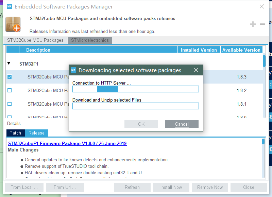Click the Releases Information refreshed text
This screenshot has height=197, width=272.
point(92,31)
